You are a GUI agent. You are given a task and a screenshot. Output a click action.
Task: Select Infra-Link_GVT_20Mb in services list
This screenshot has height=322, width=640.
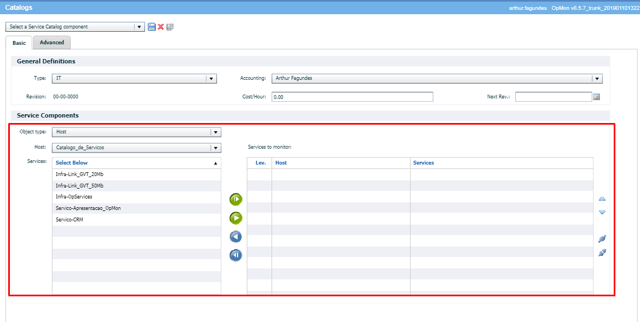coord(136,174)
